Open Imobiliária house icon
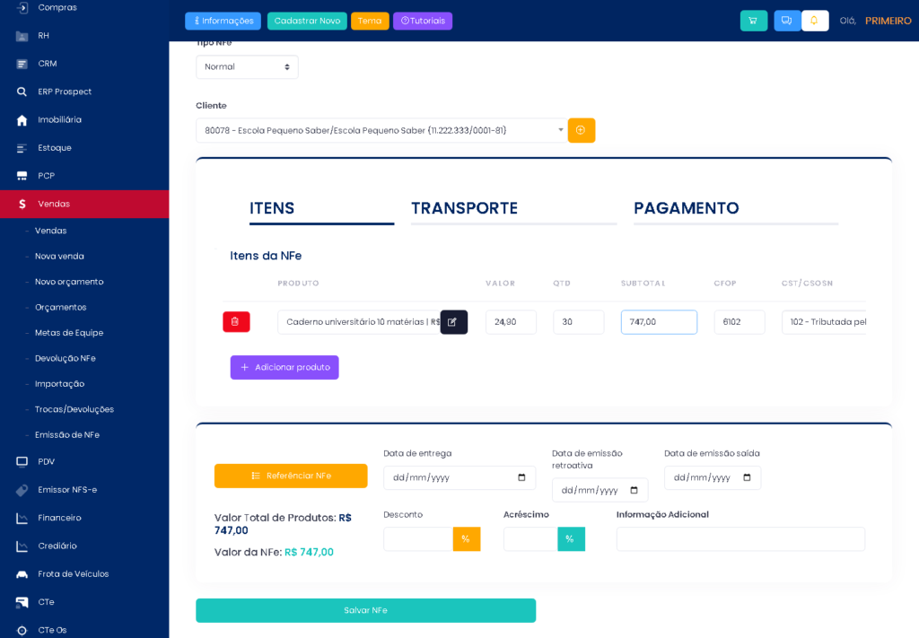The height and width of the screenshot is (638, 919). coord(22,120)
